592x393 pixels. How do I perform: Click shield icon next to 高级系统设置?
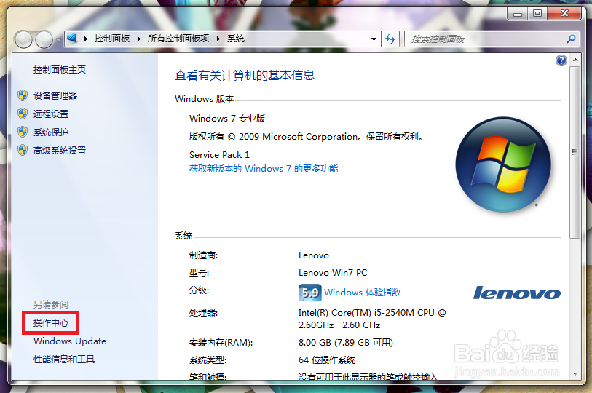[x=23, y=150]
